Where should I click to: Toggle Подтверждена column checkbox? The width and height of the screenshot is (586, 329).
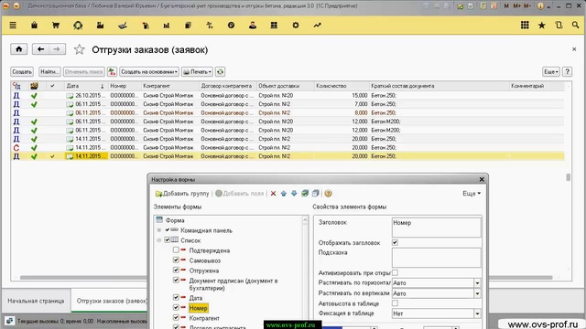(x=176, y=249)
